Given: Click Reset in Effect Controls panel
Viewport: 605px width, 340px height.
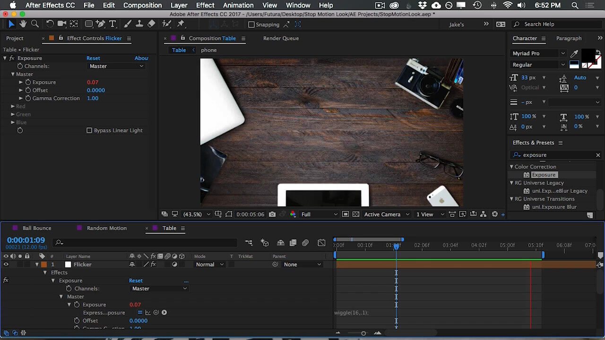Looking at the screenshot, I should tap(93, 58).
